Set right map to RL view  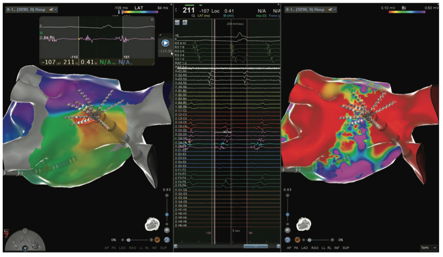point(329,248)
